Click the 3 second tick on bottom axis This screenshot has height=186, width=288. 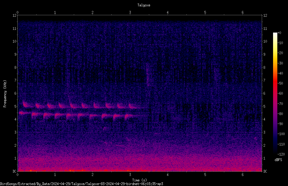(x=130, y=175)
